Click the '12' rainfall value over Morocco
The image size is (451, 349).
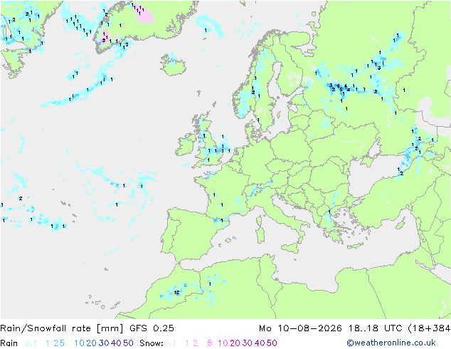(176, 292)
